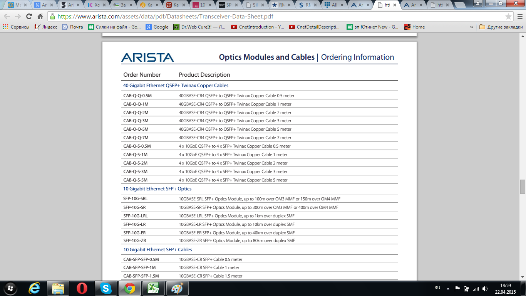526x296 pixels.
Task: Close the active PDF tab
Action: point(394,5)
